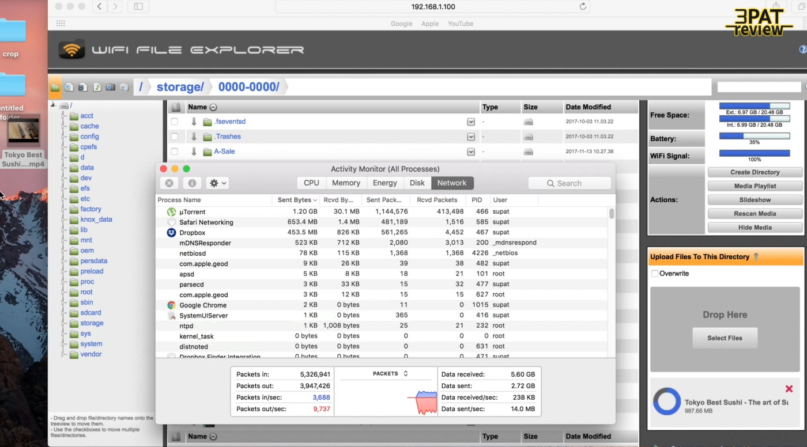Click the Safari Networking shield icon
Image resolution: width=807 pixels, height=447 pixels.
(x=171, y=222)
